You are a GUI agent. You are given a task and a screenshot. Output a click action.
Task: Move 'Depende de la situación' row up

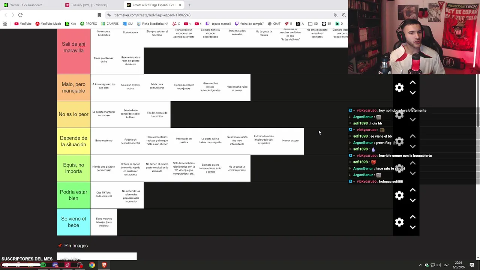pyautogui.click(x=412, y=136)
